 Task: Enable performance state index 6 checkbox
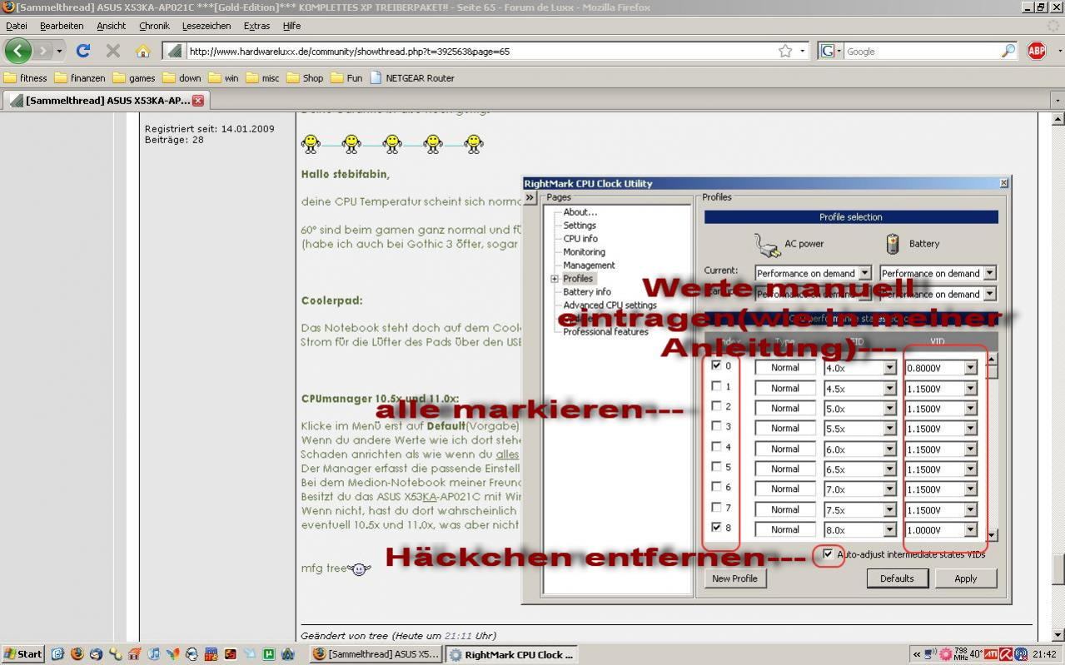717,487
